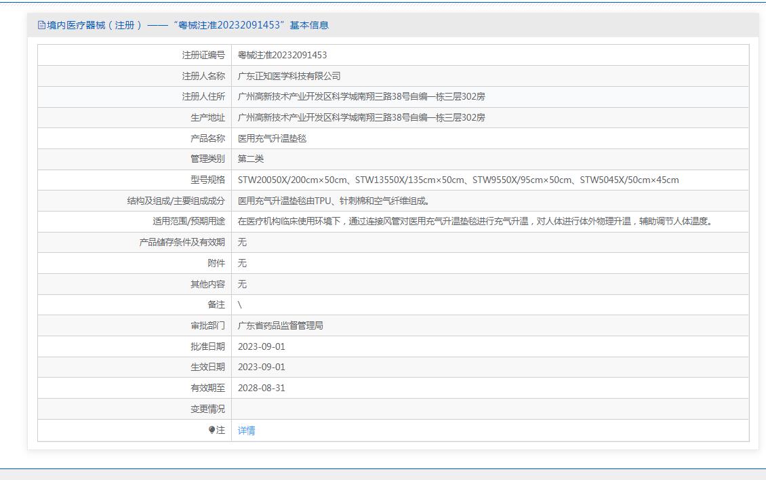Click the 批准日期 date value
The width and height of the screenshot is (766, 480).
pyautogui.click(x=261, y=346)
